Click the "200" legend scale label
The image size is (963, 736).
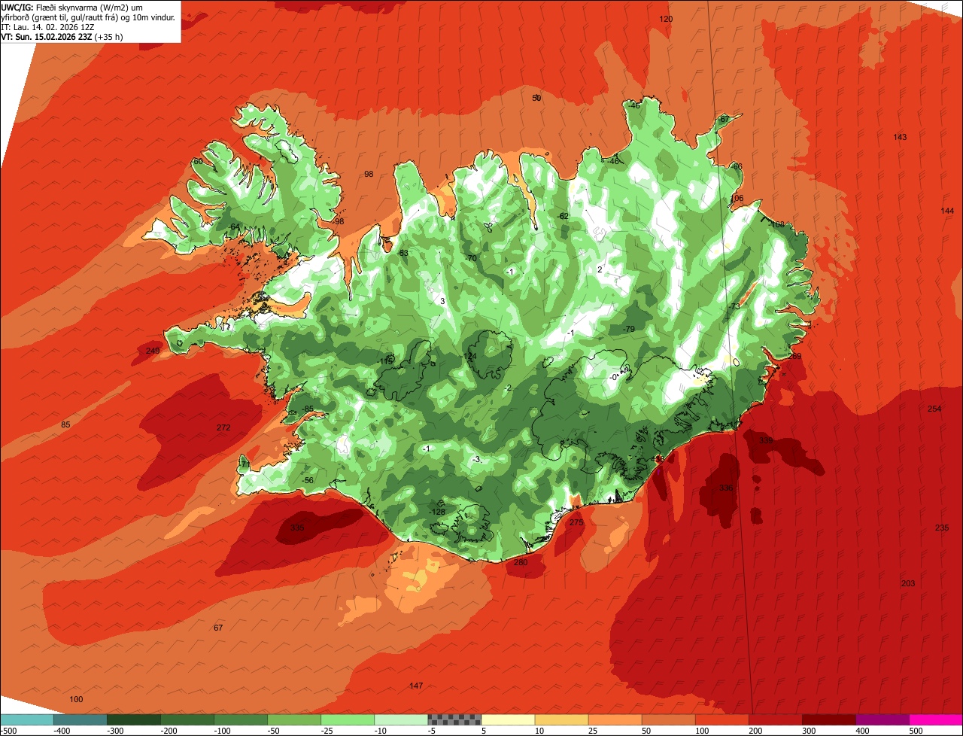point(756,731)
